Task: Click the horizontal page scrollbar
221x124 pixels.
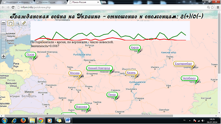Action: click(89, 116)
